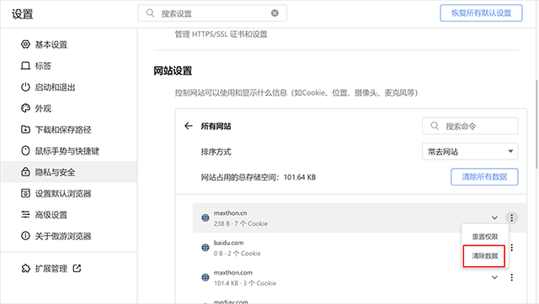Open 扩展管理 external link icon
Viewport: 539px width, 304px height.
pyautogui.click(x=77, y=269)
